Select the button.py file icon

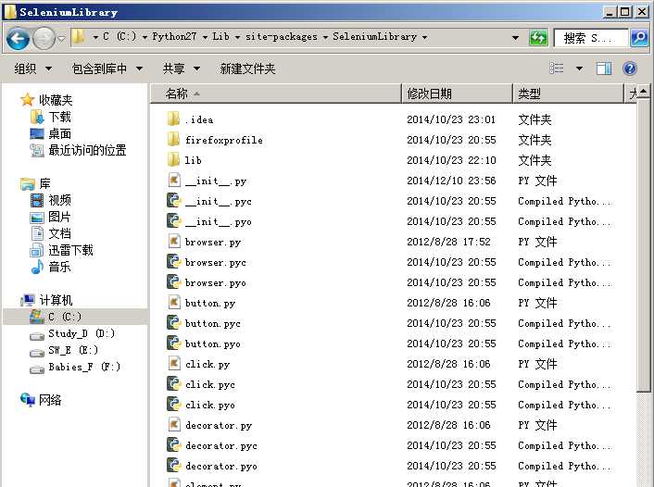[174, 303]
